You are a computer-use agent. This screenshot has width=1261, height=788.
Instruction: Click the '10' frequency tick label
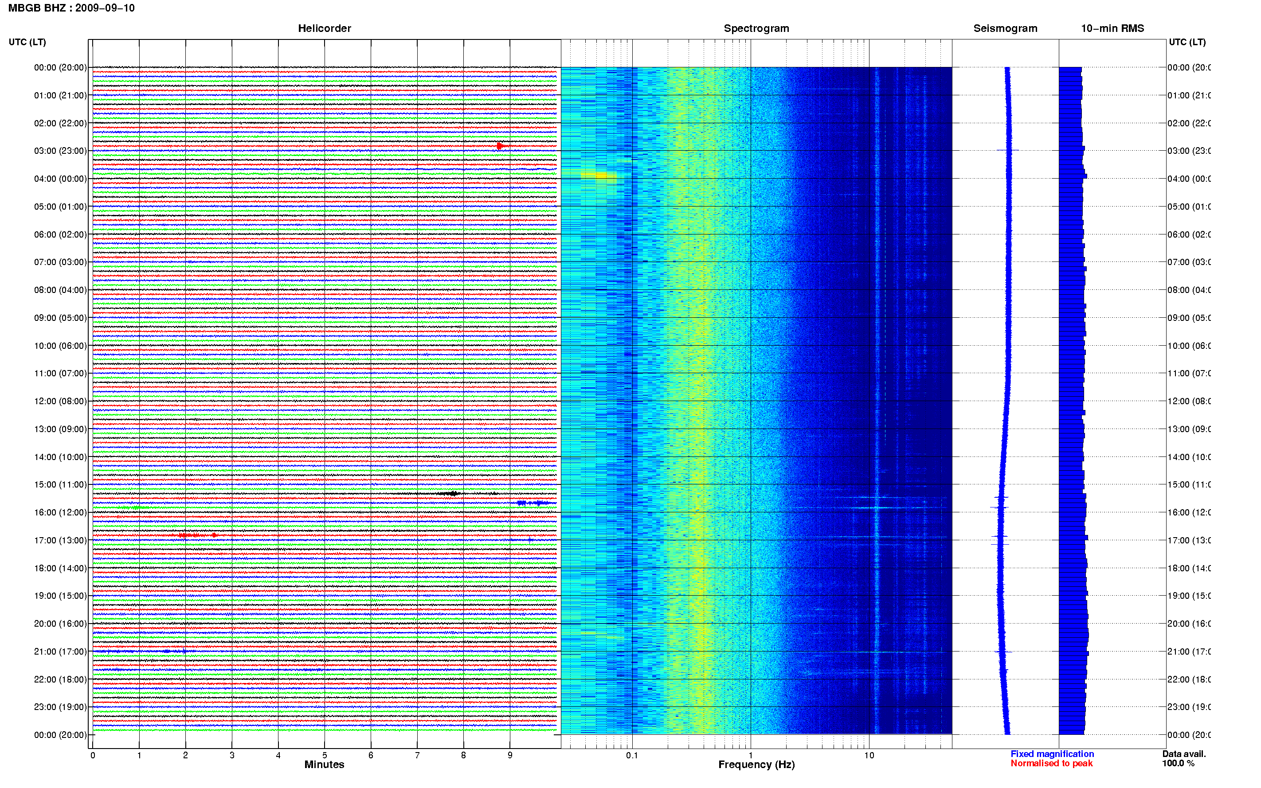869,755
